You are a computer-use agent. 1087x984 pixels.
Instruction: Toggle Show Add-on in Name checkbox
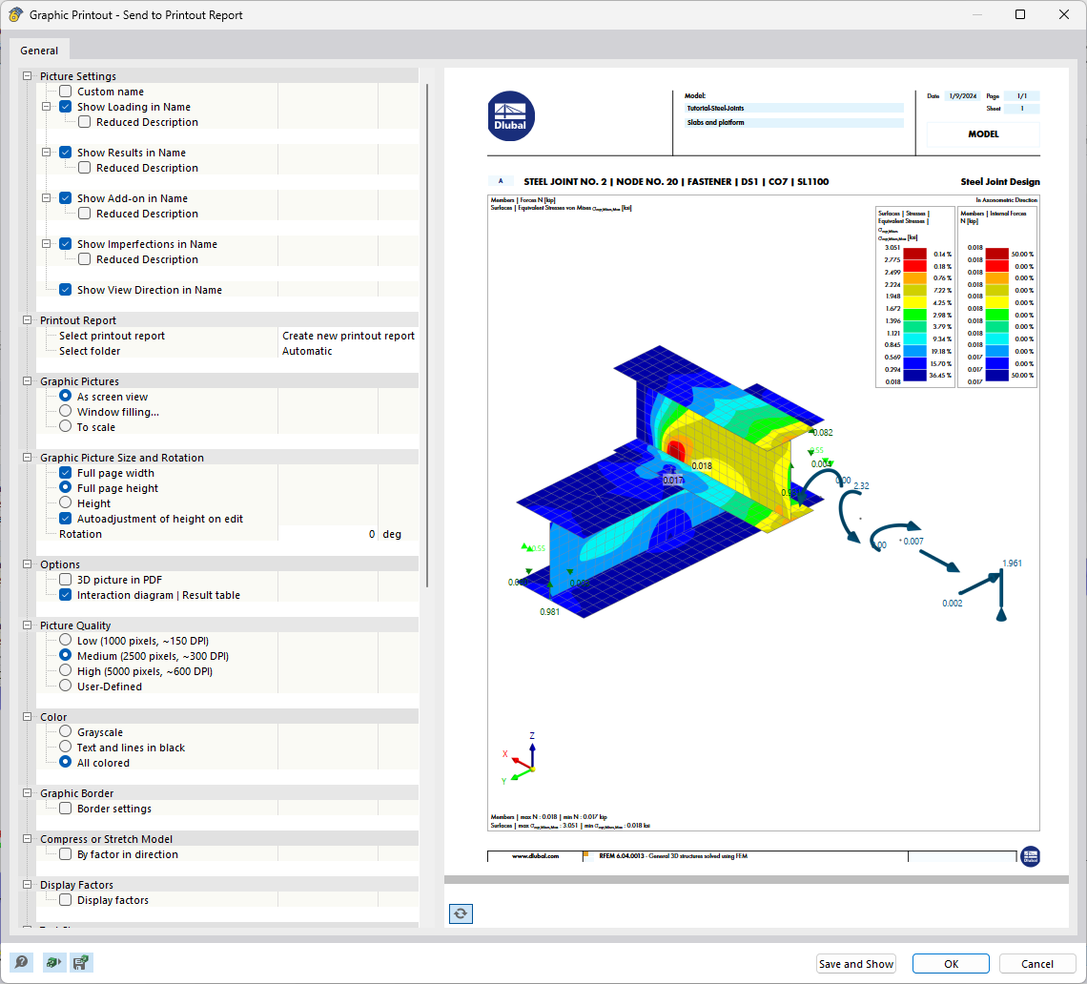65,198
